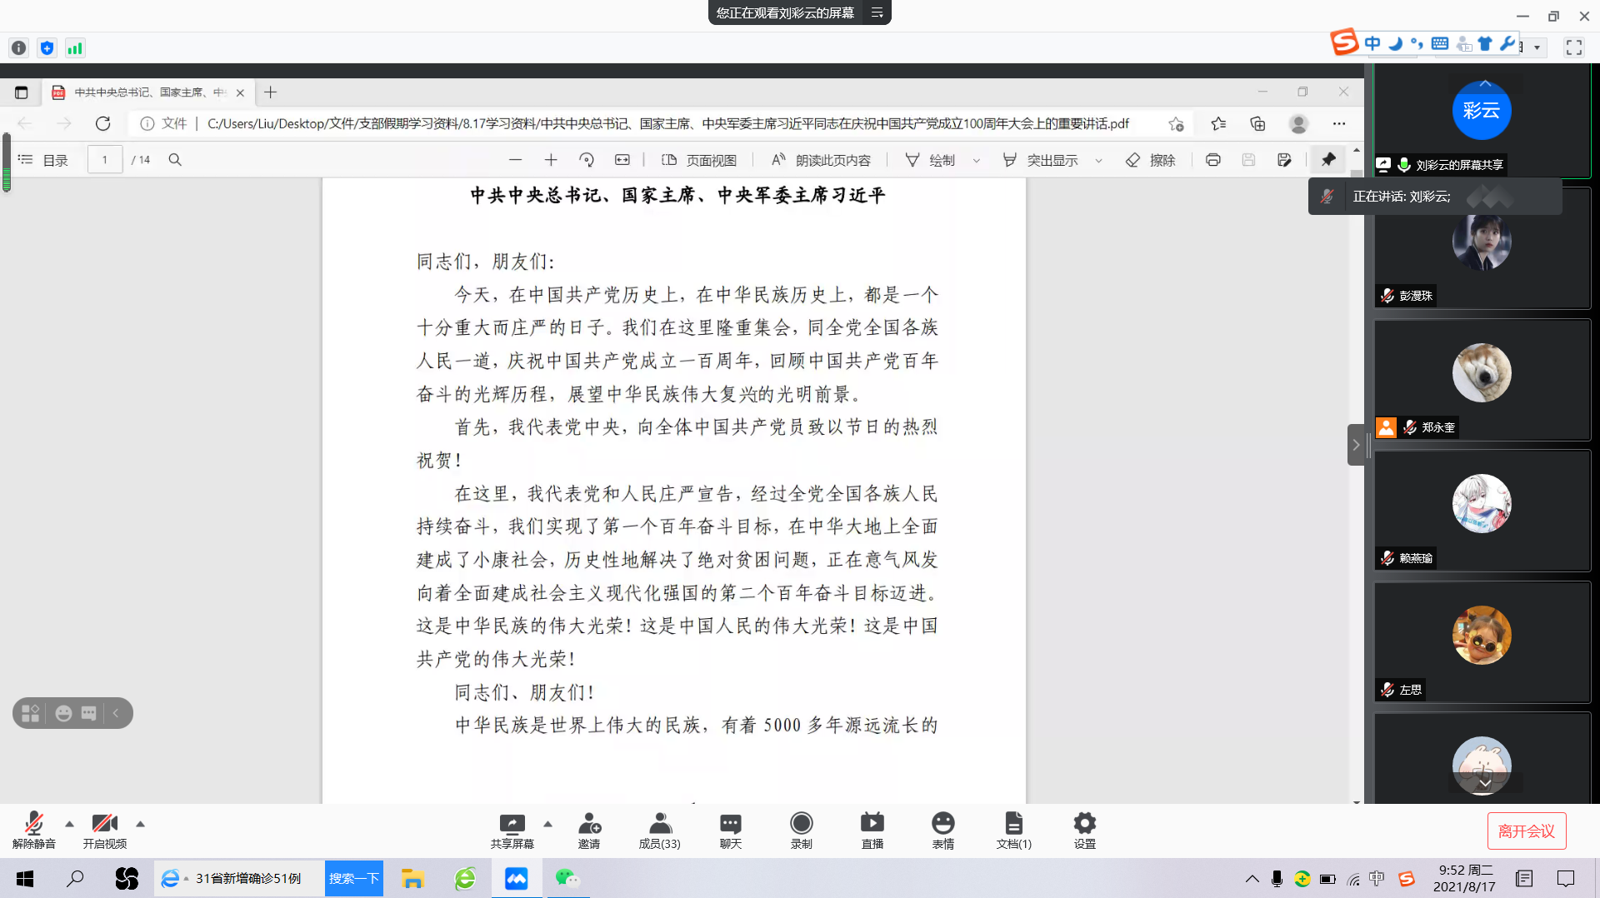The width and height of the screenshot is (1600, 898).
Task: Click the red Leave Meeting button
Action: pos(1526,831)
